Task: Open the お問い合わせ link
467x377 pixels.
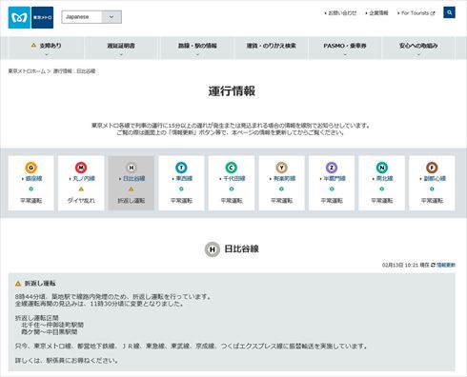Action: [x=342, y=13]
